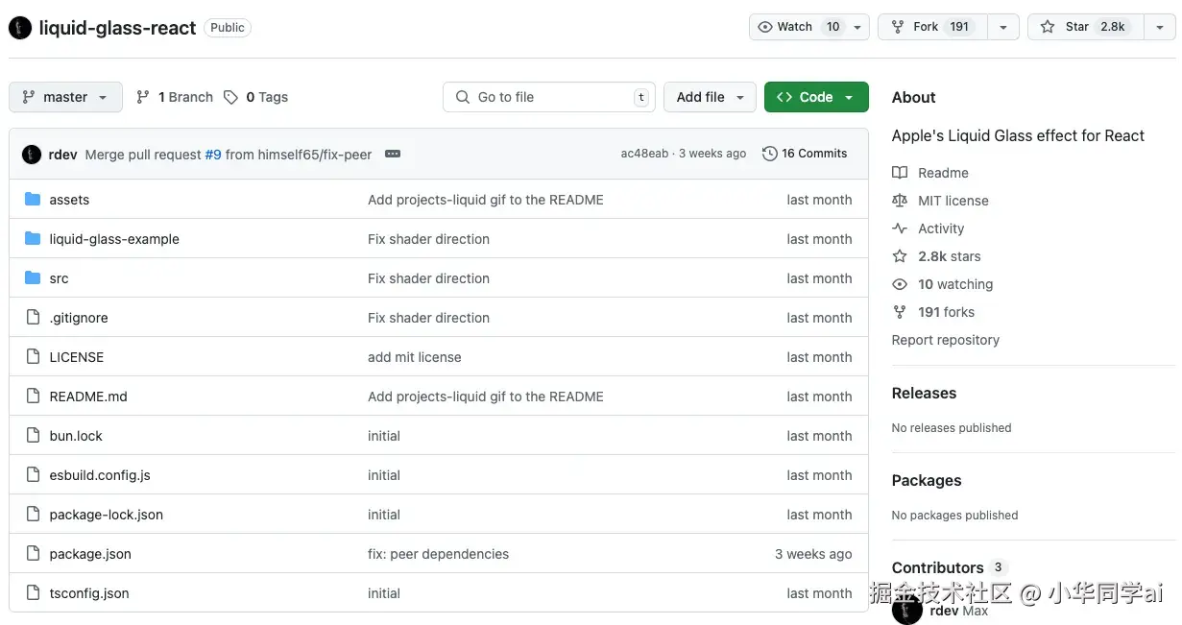The height and width of the screenshot is (625, 1182).
Task: Click the Activity pulse icon
Action: 900,228
